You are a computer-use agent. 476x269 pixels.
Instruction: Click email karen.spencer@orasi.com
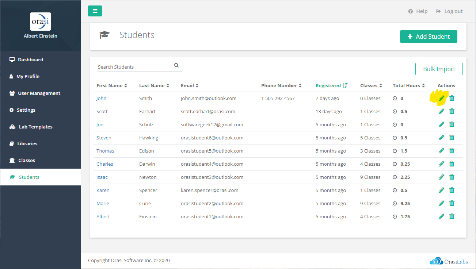pos(210,190)
